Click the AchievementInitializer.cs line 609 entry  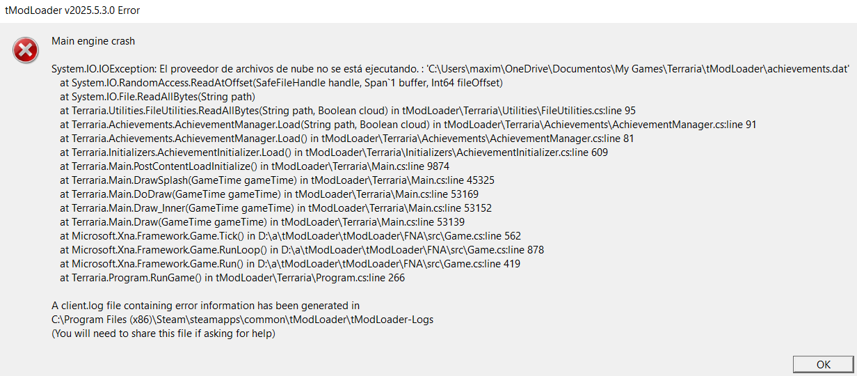click(334, 152)
